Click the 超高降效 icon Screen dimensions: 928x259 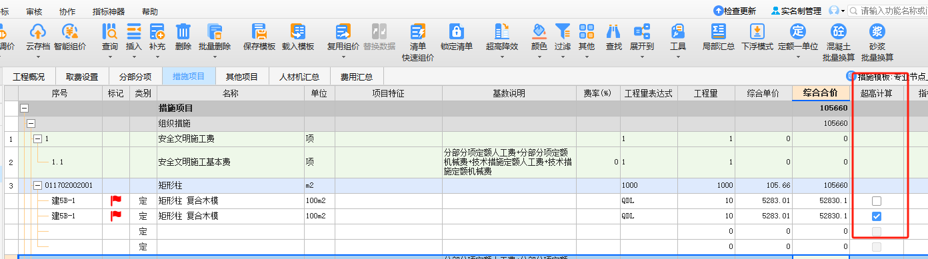(502, 31)
